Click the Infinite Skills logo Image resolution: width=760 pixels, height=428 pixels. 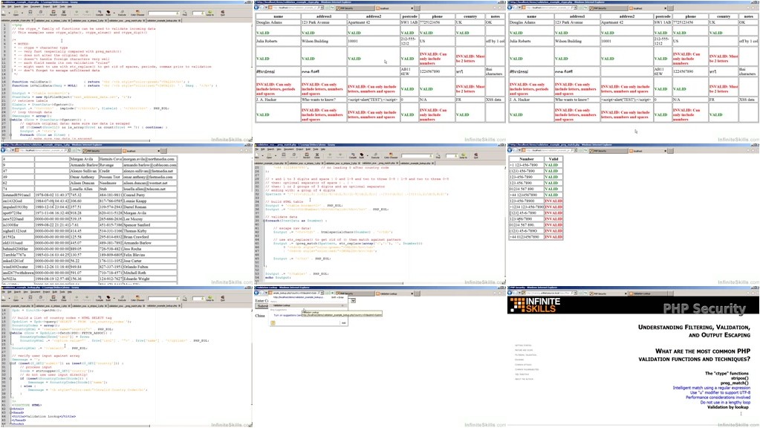point(536,305)
